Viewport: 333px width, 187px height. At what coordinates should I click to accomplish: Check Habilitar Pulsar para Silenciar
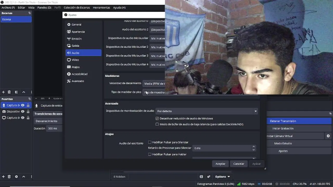point(150,142)
